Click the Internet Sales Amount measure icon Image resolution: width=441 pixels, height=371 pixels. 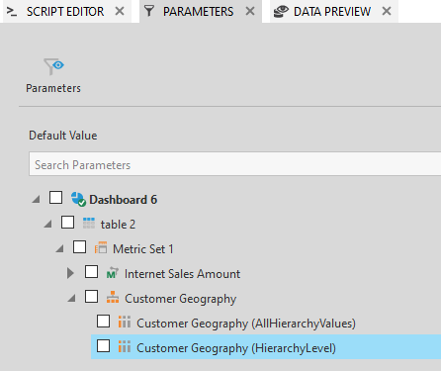(113, 273)
